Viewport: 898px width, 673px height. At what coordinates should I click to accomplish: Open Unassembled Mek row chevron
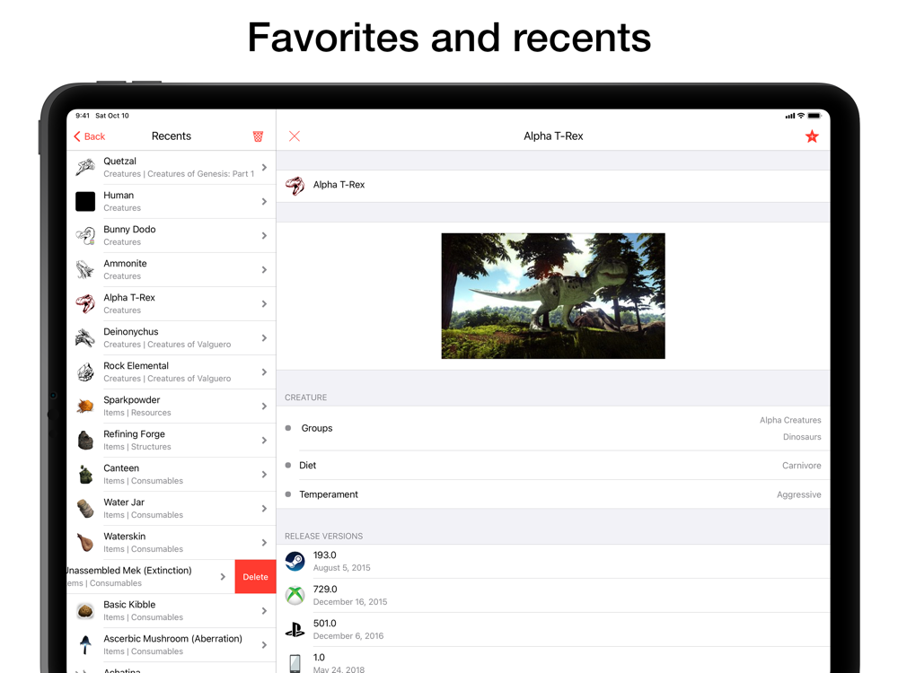(x=223, y=577)
